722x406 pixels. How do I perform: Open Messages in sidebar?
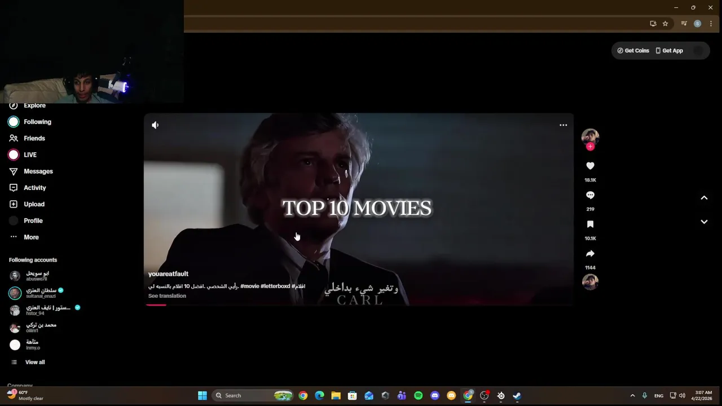(x=38, y=171)
